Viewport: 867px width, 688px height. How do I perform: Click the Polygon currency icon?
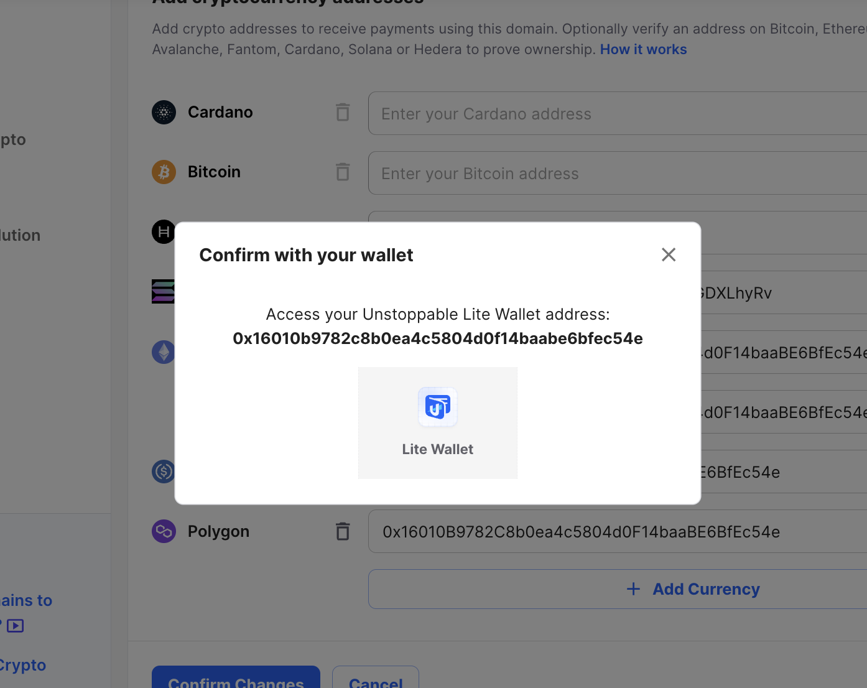[x=163, y=531]
